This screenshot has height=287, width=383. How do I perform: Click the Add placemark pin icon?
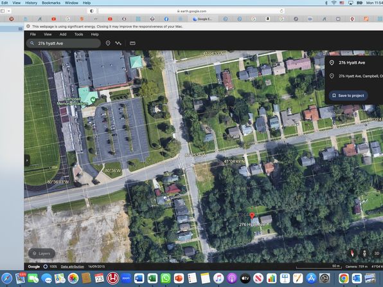point(108,43)
